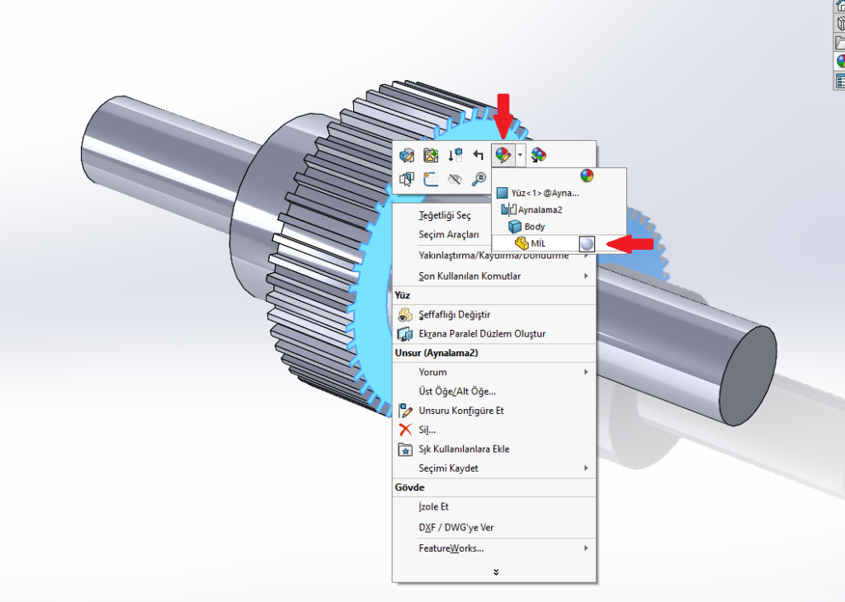The width and height of the screenshot is (845, 602).
Task: Click the Zoom to Selection magnifier icon
Action: point(478,178)
